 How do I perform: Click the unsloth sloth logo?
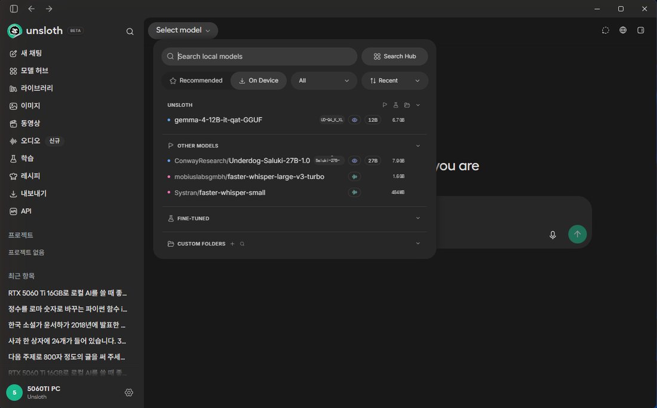coord(15,31)
